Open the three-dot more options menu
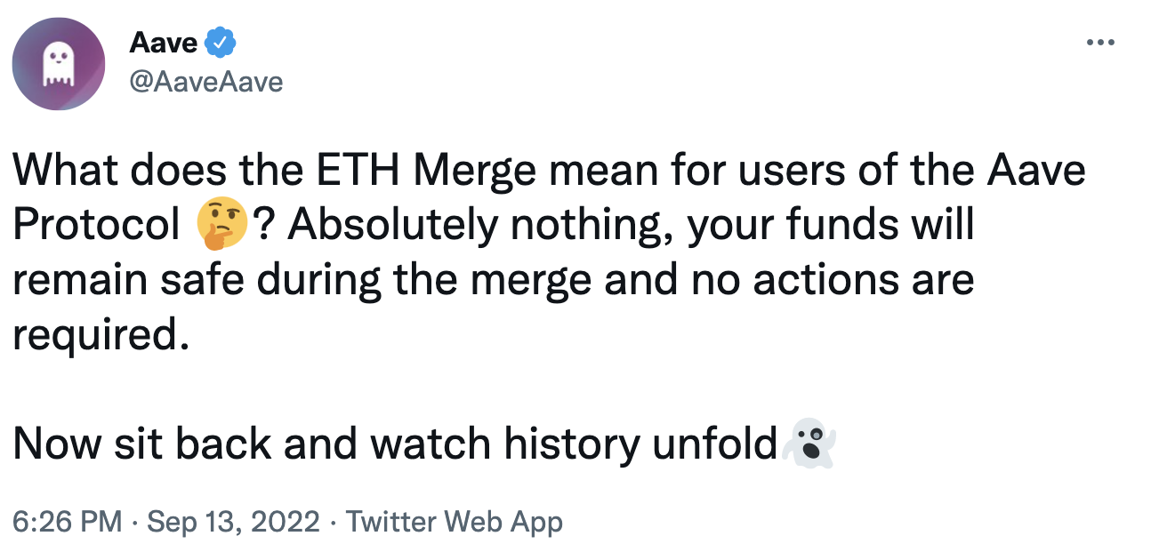The height and width of the screenshot is (560, 1151). click(1101, 42)
